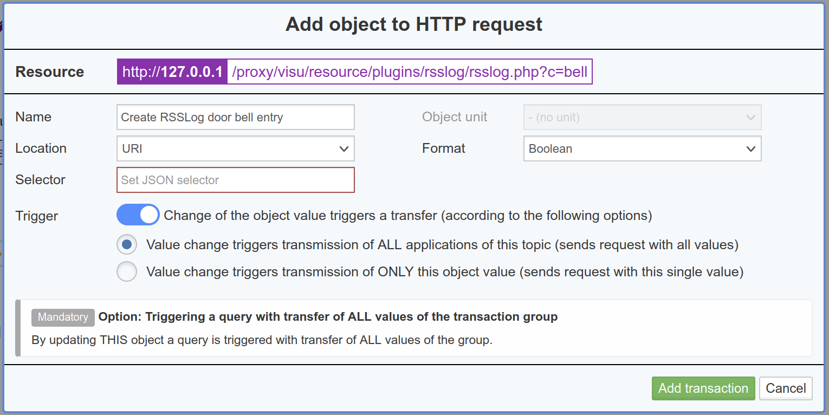Screen dimensions: 829x415
Task: Toggle the Trigger switch off
Action: pyautogui.click(x=138, y=215)
